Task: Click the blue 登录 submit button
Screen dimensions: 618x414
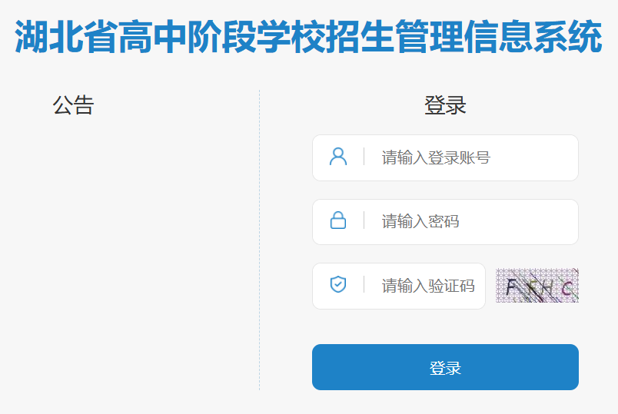Action: (445, 367)
